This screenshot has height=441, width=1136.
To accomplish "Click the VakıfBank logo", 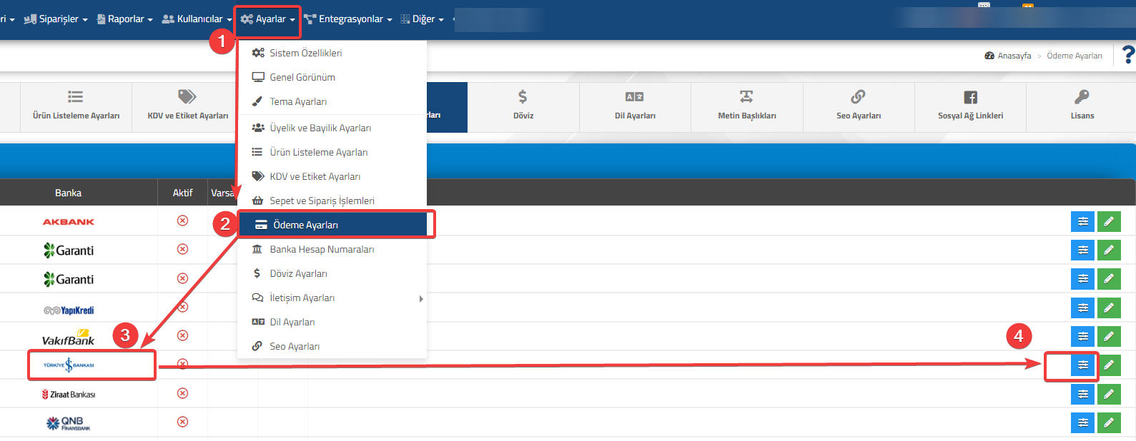I will point(69,338).
